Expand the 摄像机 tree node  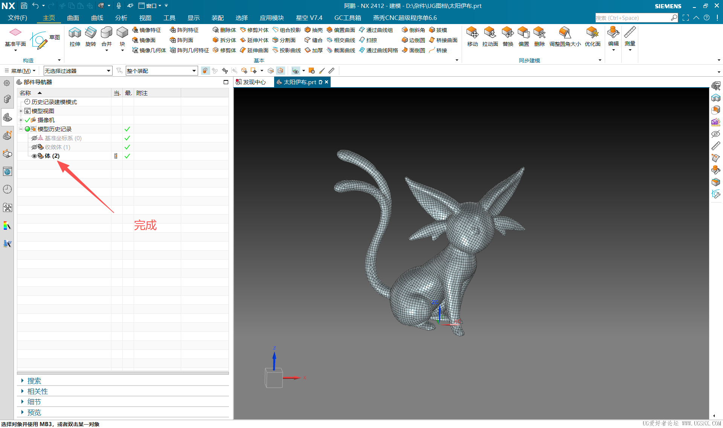[x=21, y=120]
